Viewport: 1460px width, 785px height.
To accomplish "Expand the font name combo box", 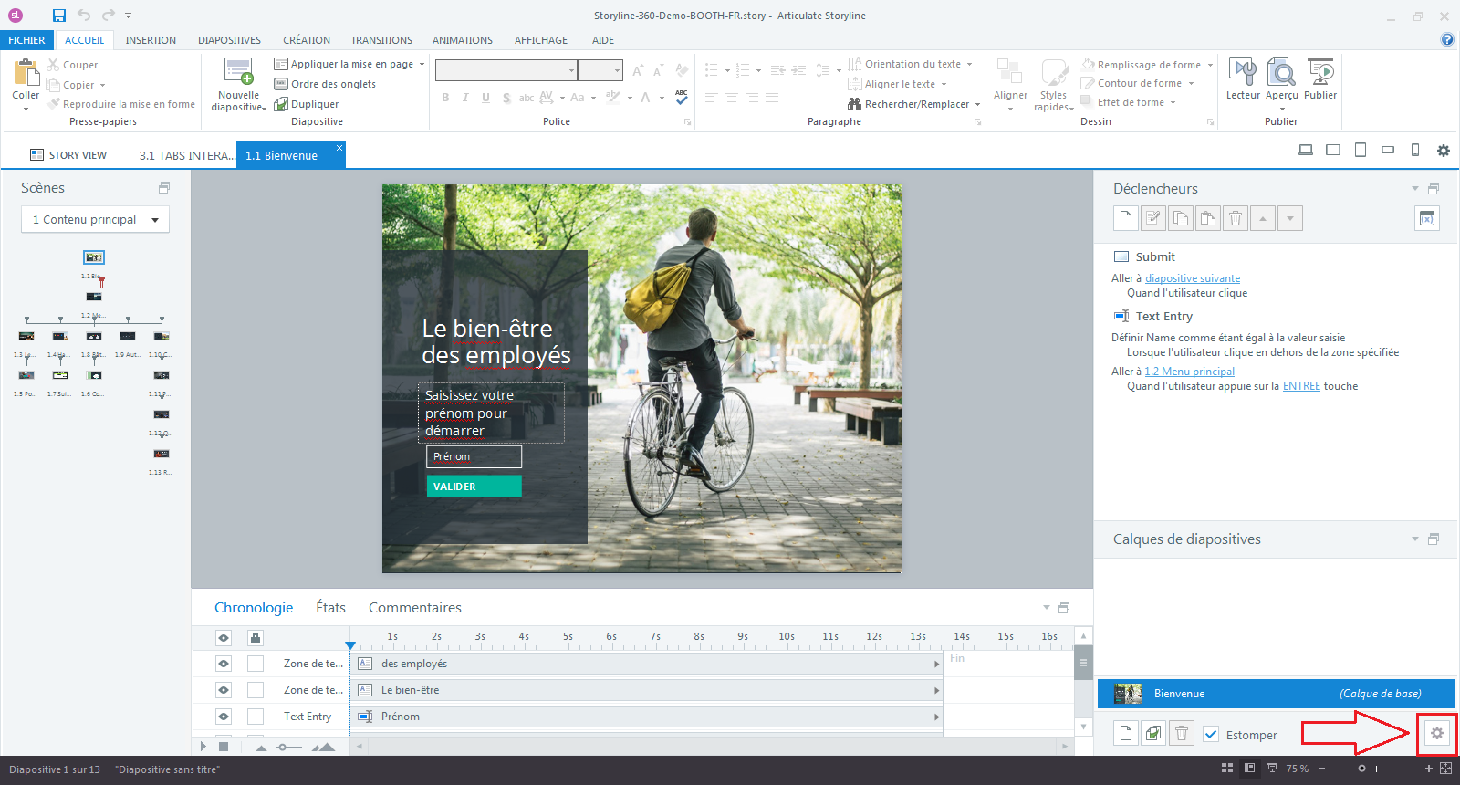I will pos(572,70).
